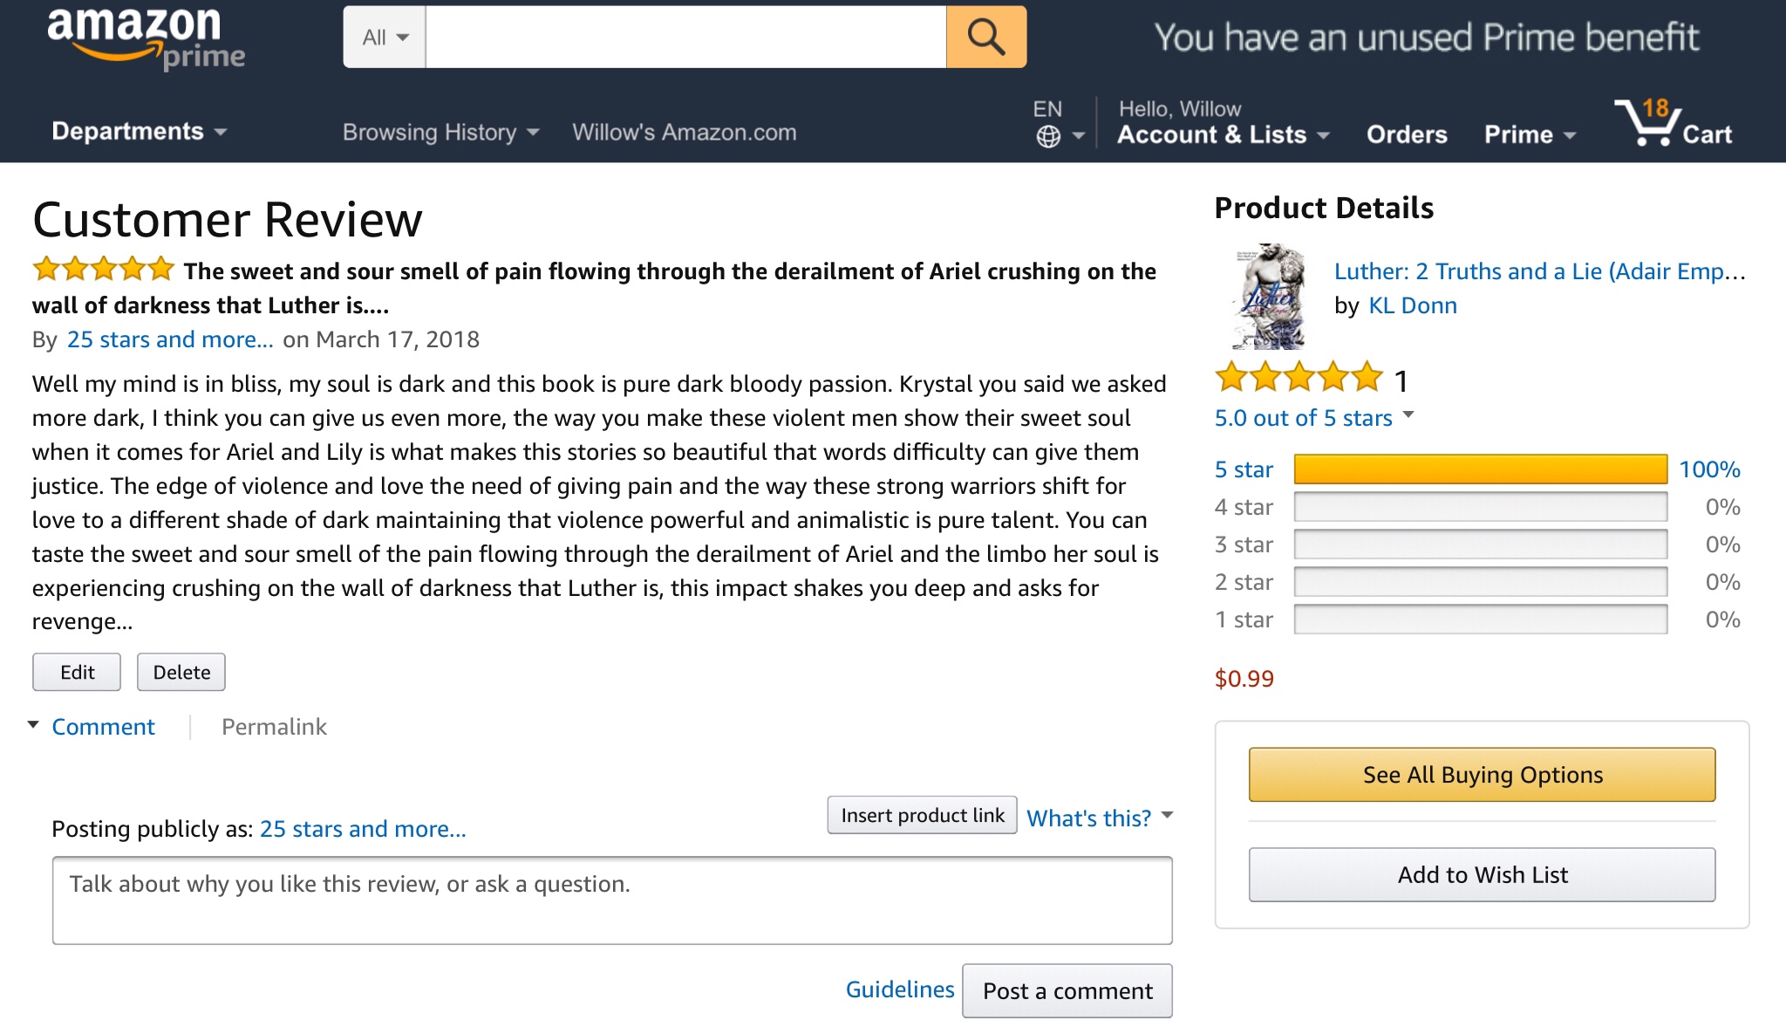The height and width of the screenshot is (1027, 1786).
Task: Collapse the Comment section
Action: tap(102, 727)
